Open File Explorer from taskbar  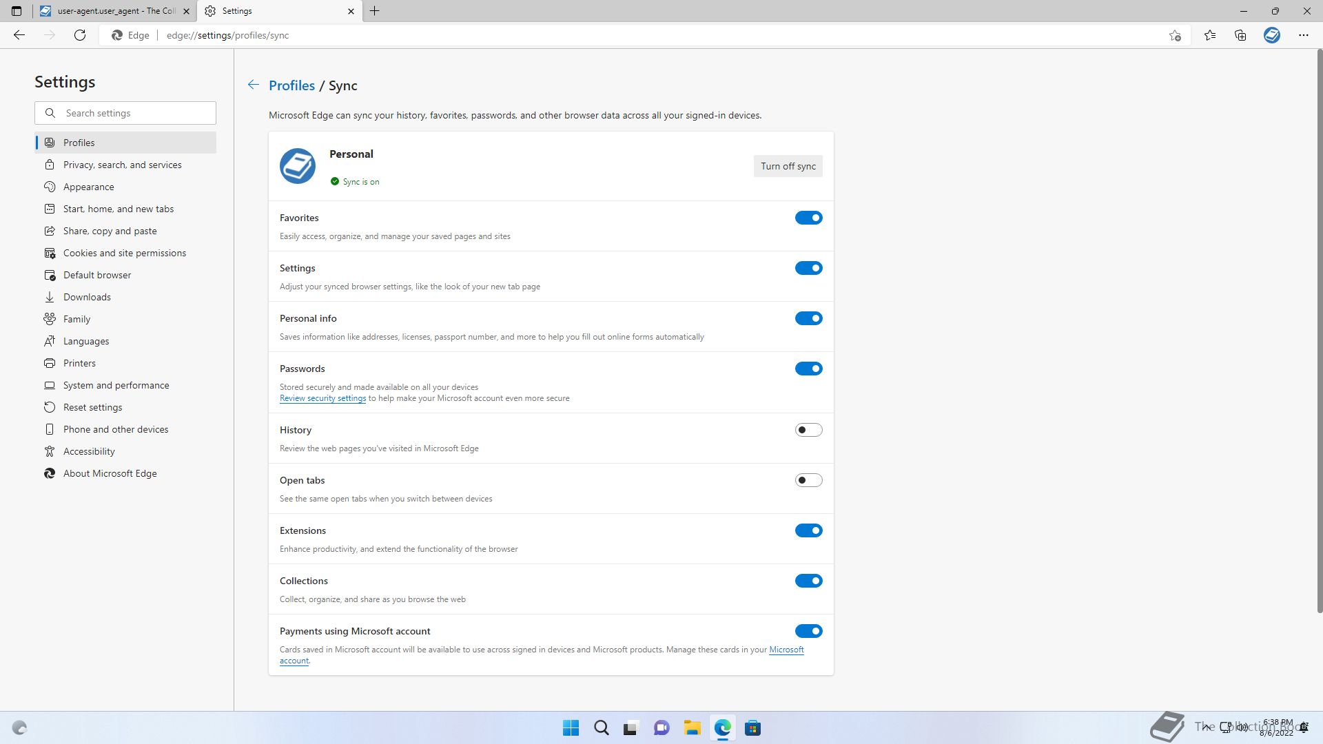[x=692, y=728]
